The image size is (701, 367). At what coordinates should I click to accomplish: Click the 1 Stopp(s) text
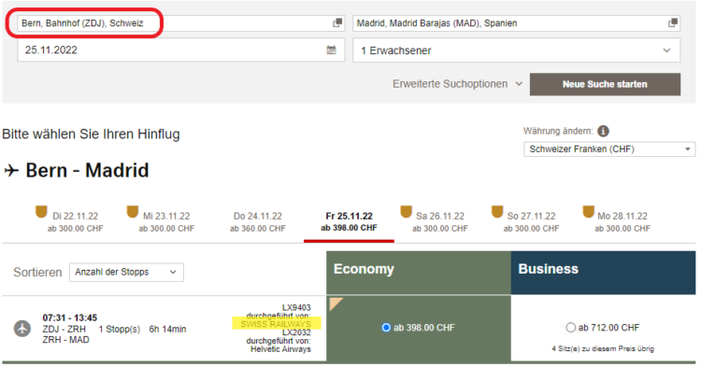pos(119,329)
